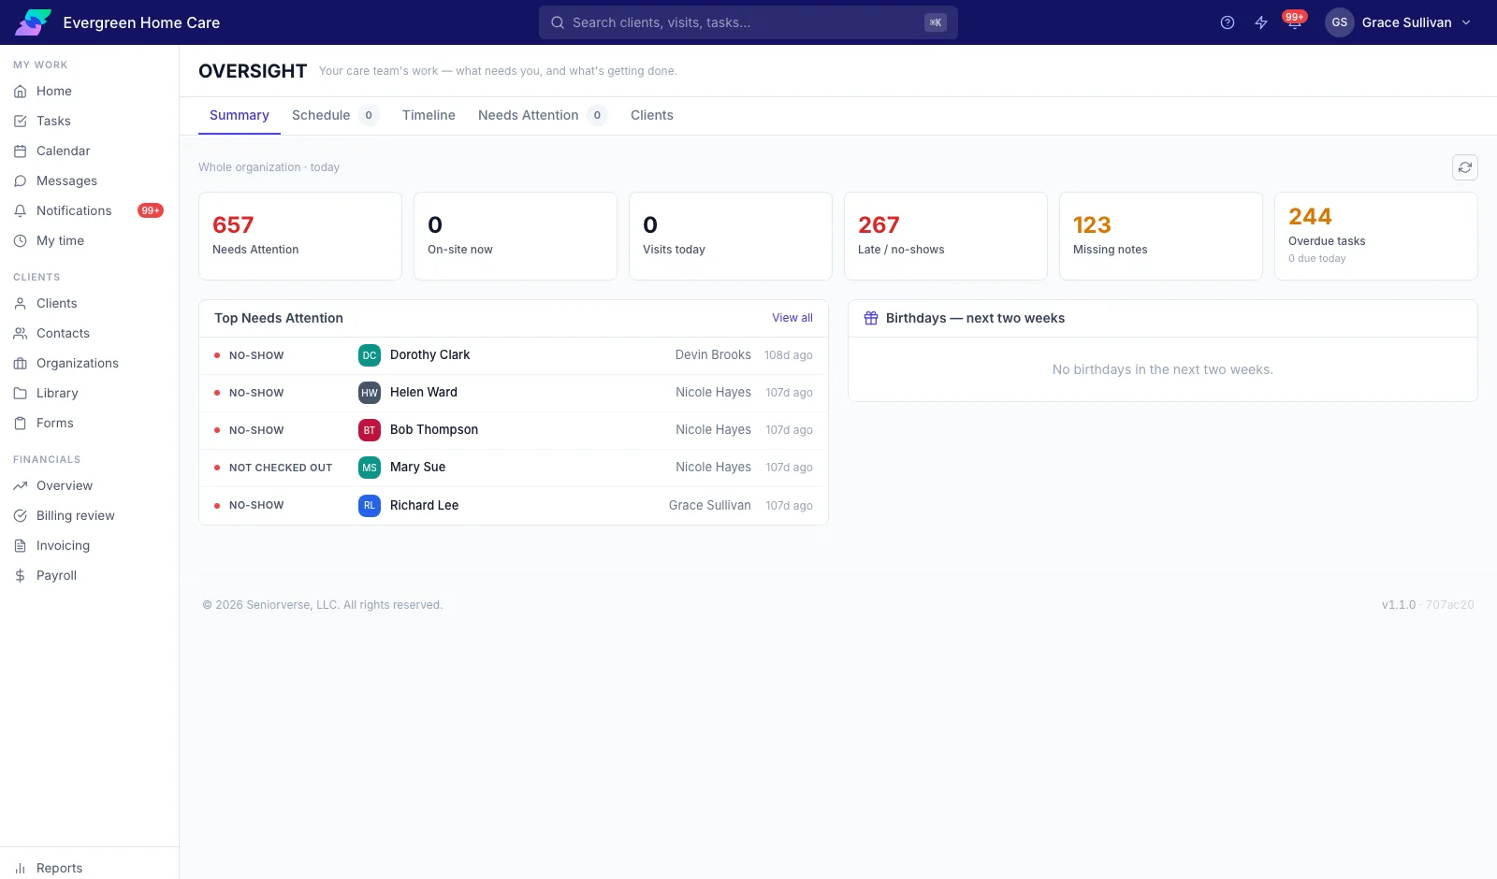The height and width of the screenshot is (879, 1497).
Task: Click the Contacts people icon
Action: 21,333
